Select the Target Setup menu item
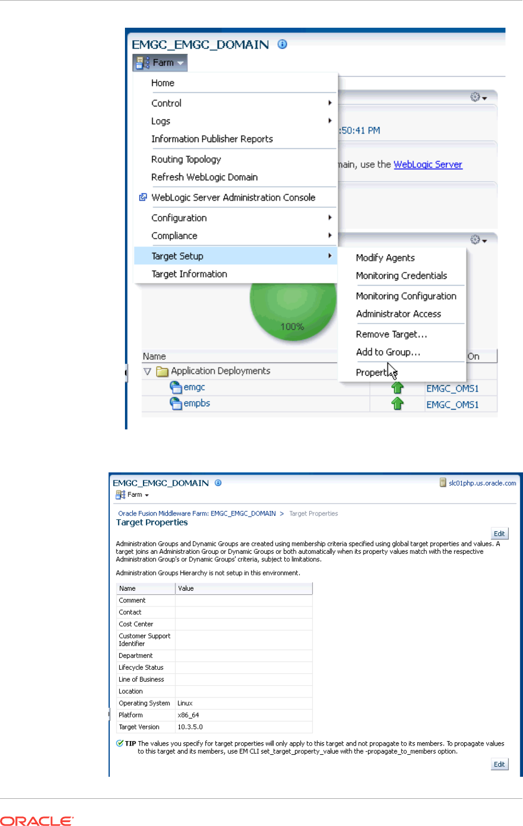This screenshot has width=523, height=826. (x=236, y=256)
